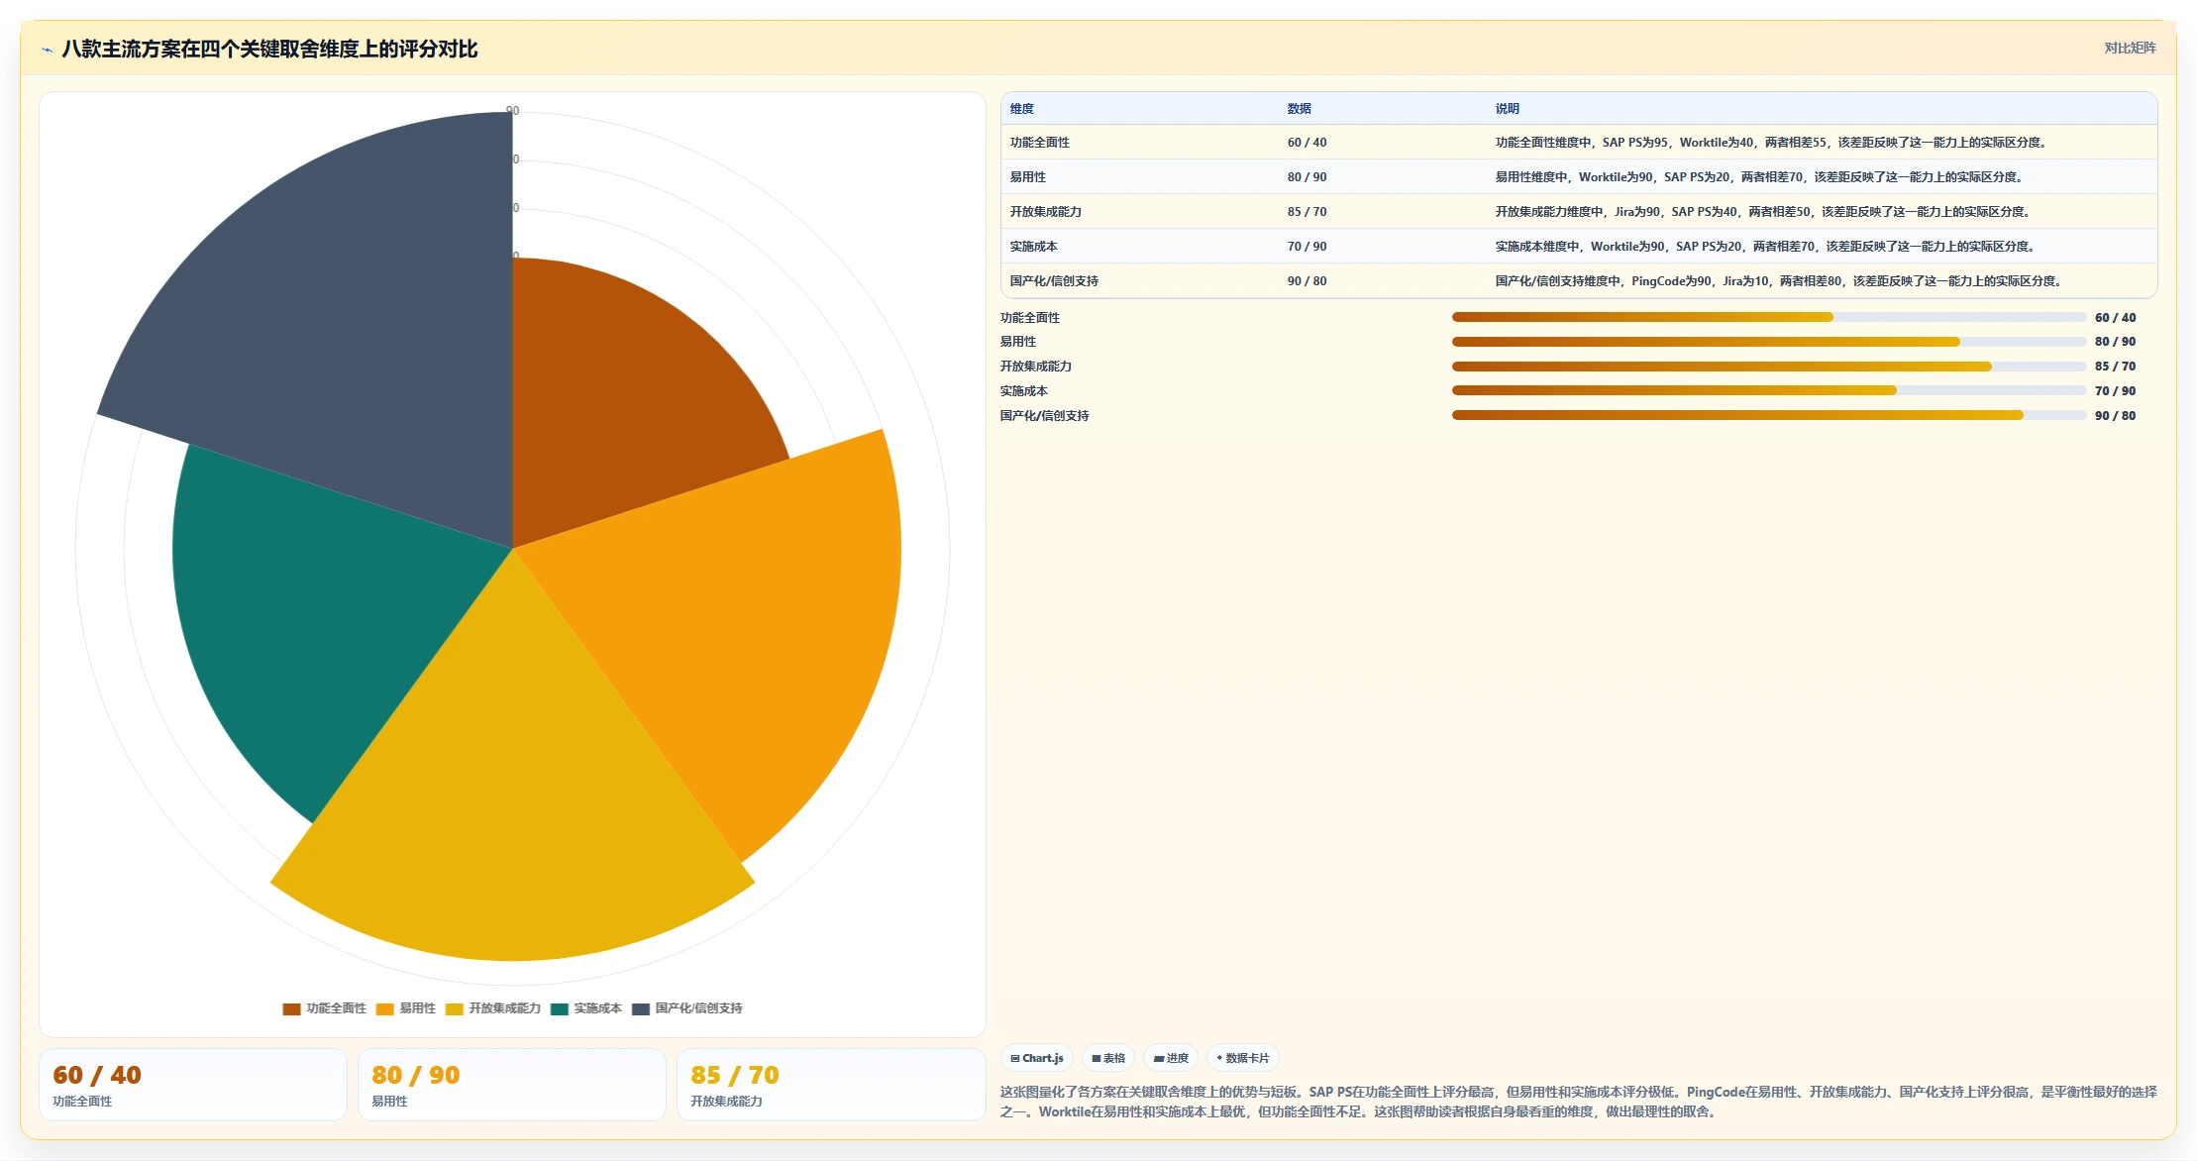Viewport: 2197px width, 1161px height.
Task: Open the 60 / 40 功能全面性 data card
Action: (193, 1085)
